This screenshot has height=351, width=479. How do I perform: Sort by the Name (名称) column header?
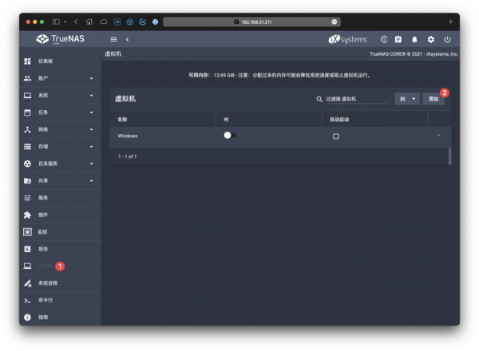(122, 120)
